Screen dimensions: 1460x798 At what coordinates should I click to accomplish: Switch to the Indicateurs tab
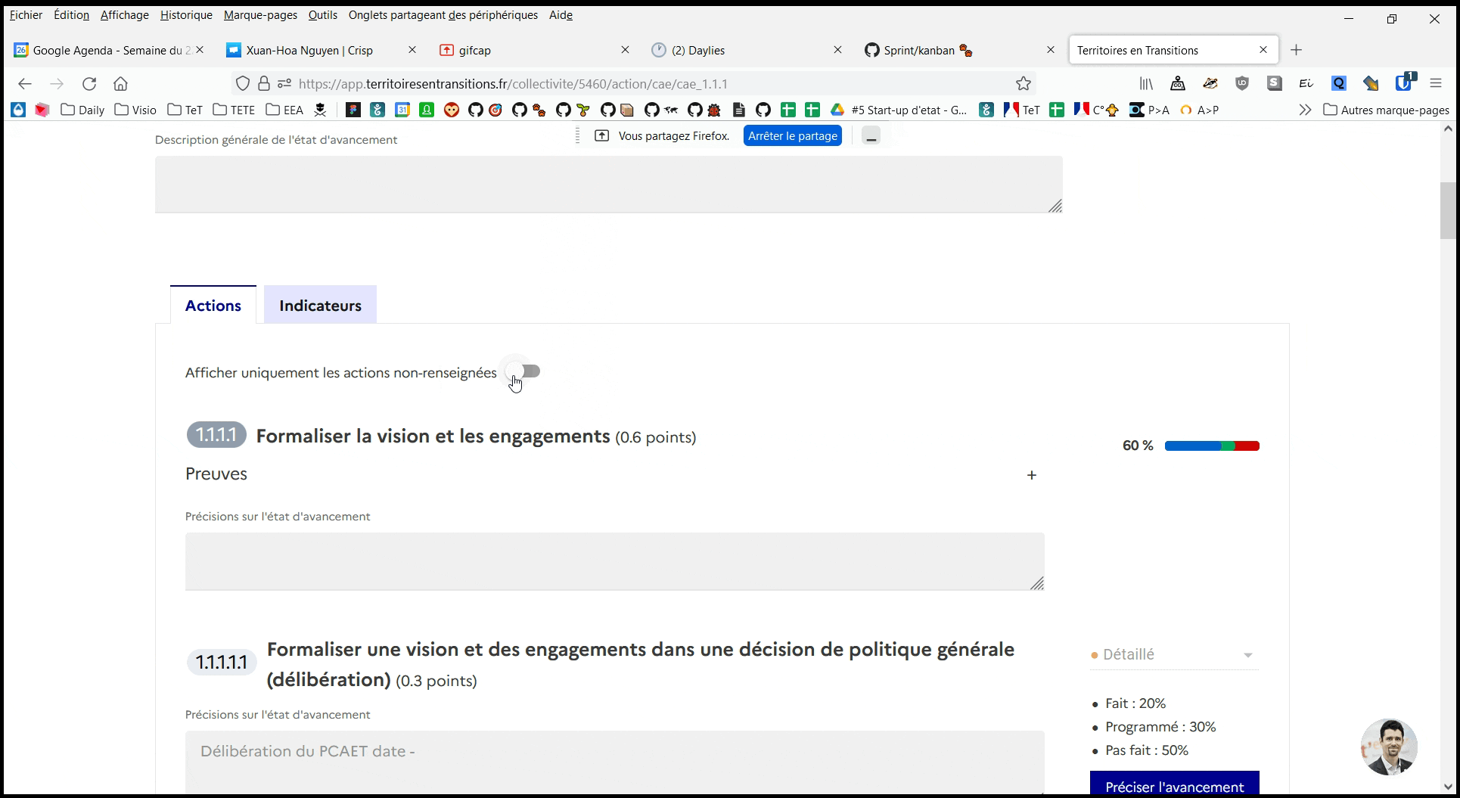pos(320,305)
